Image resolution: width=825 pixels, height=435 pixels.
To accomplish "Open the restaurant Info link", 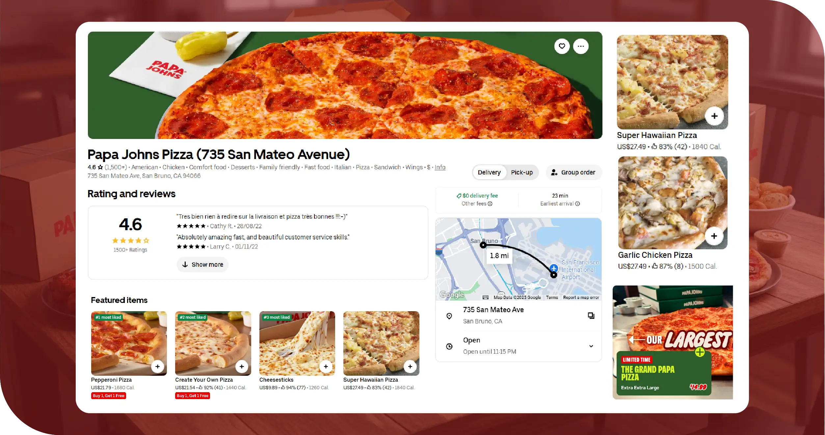I will (440, 167).
